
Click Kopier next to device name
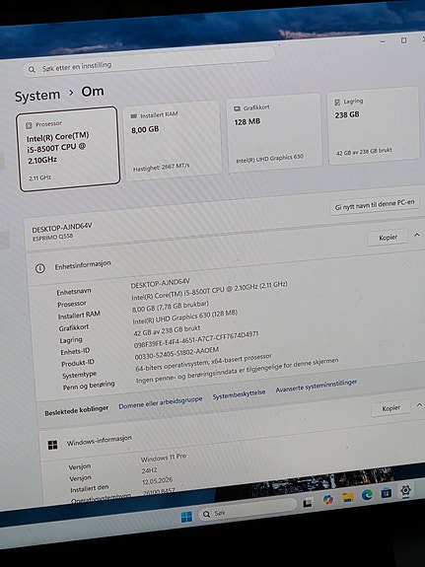pos(388,238)
